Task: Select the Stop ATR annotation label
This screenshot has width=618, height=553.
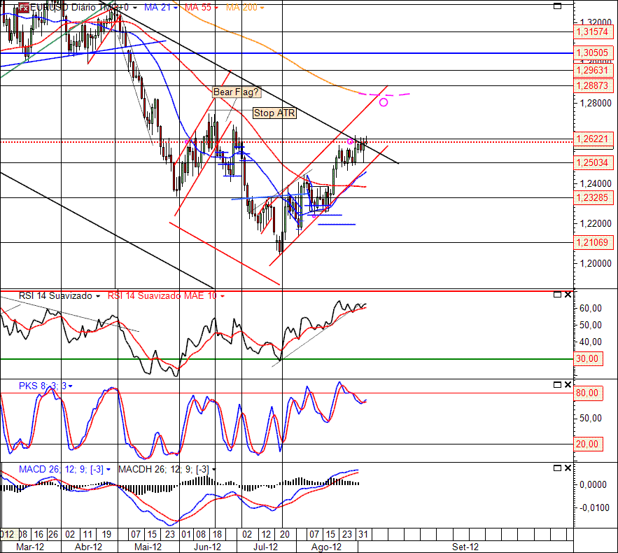Action: pyautogui.click(x=274, y=113)
